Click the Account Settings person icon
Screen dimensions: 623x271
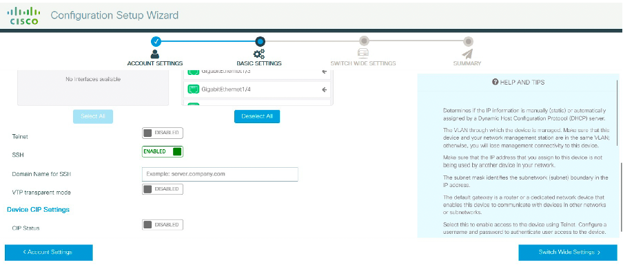point(155,54)
